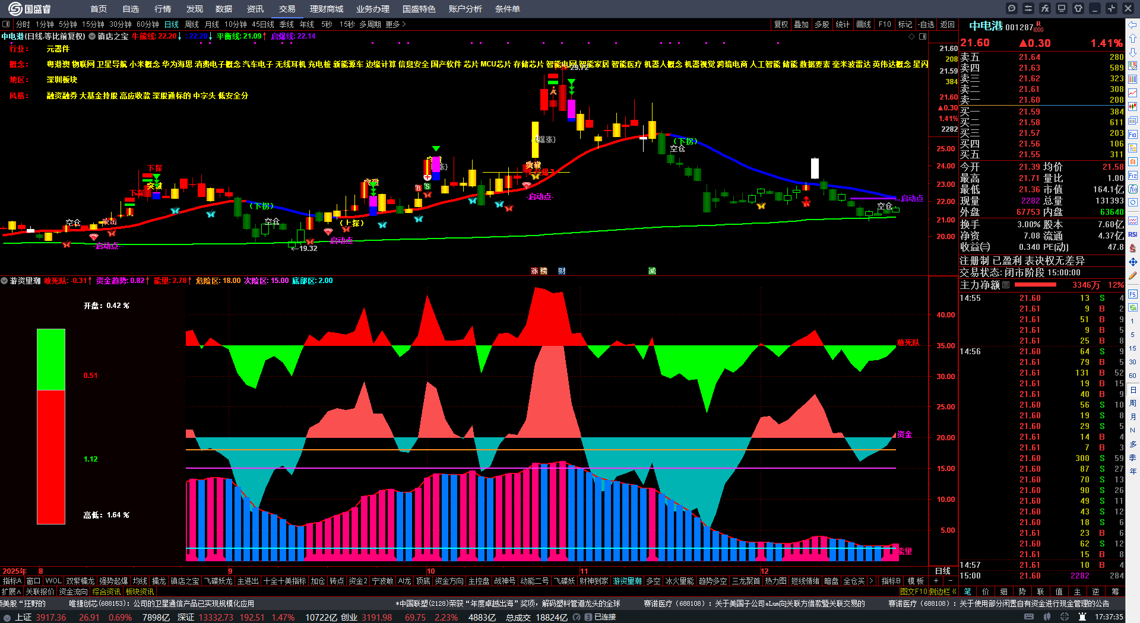Image resolution: width=1140 pixels, height=623 pixels.
Task: Click the F10 company info sidebar icon
Action: point(1133,135)
